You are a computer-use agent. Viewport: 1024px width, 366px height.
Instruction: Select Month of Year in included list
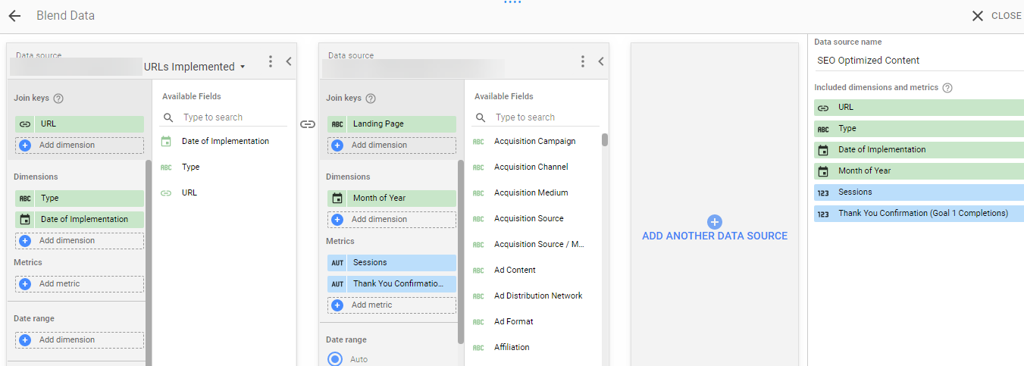[919, 171]
